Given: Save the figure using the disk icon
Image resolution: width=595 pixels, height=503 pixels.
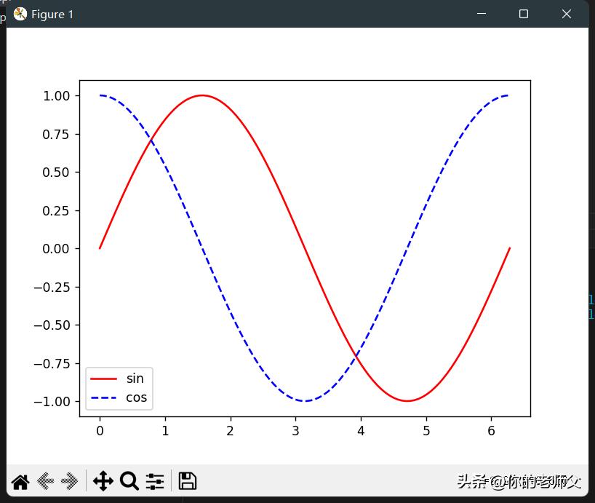Looking at the screenshot, I should (187, 481).
